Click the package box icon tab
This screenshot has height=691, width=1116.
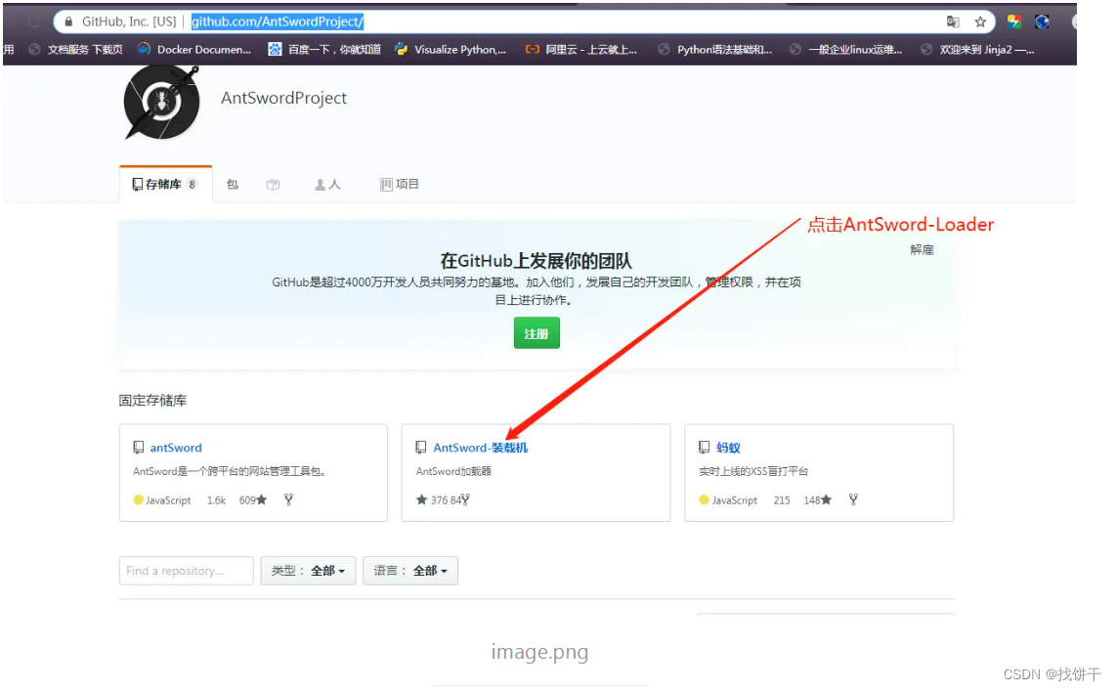pos(273,185)
